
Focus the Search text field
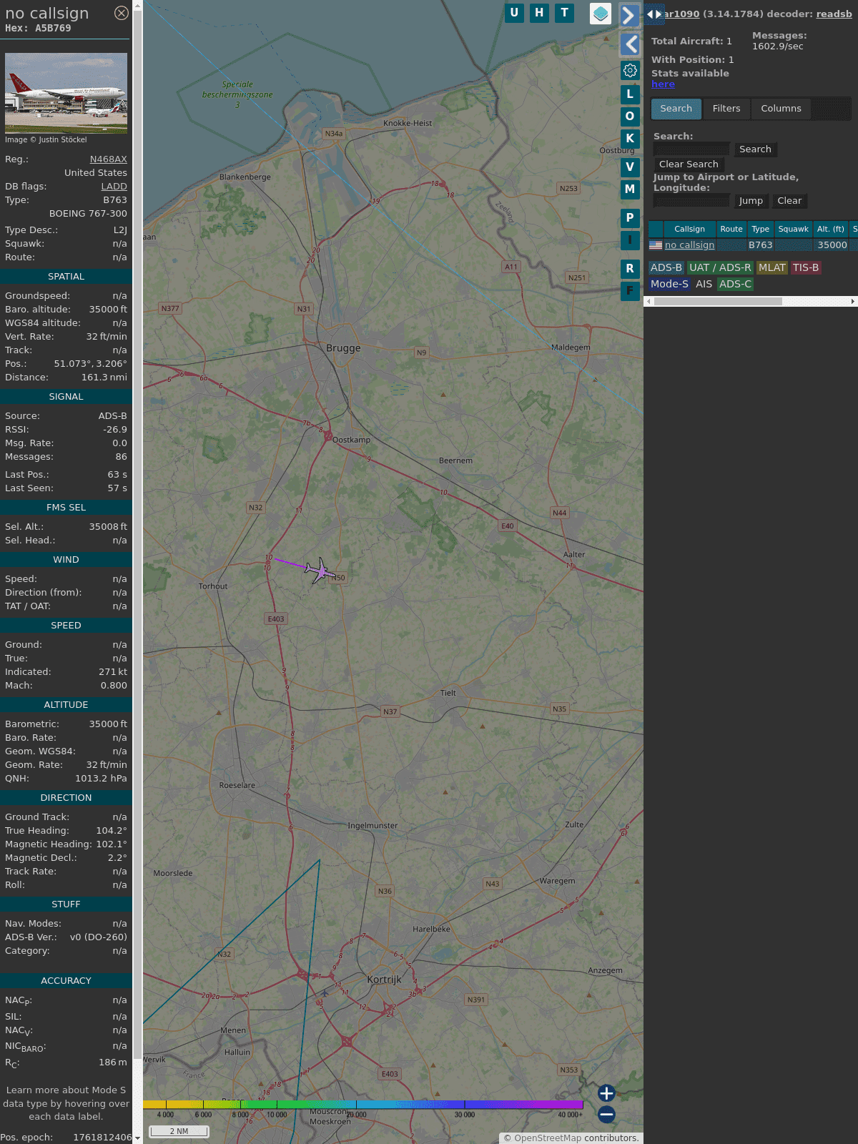tap(691, 149)
